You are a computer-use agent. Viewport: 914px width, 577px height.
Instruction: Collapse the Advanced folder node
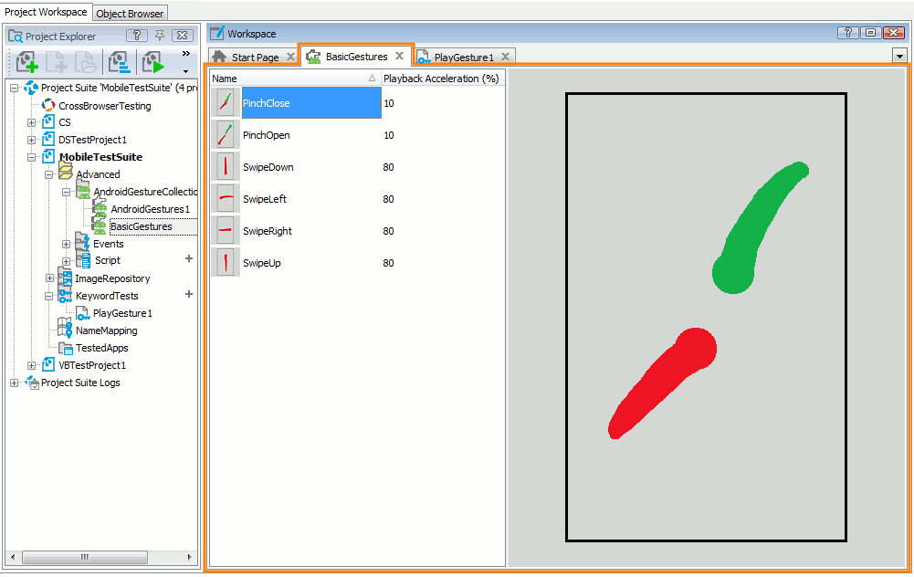49,174
